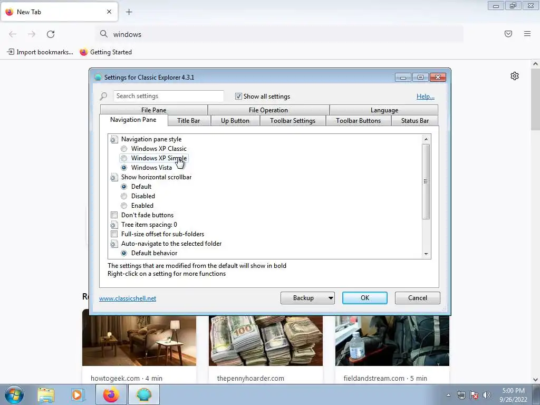Select Windows XP Classic radio button
540x405 pixels.
point(124,149)
